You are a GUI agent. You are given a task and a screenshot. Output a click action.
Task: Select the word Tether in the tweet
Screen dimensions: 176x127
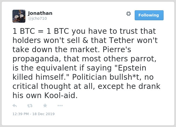(x=121, y=40)
